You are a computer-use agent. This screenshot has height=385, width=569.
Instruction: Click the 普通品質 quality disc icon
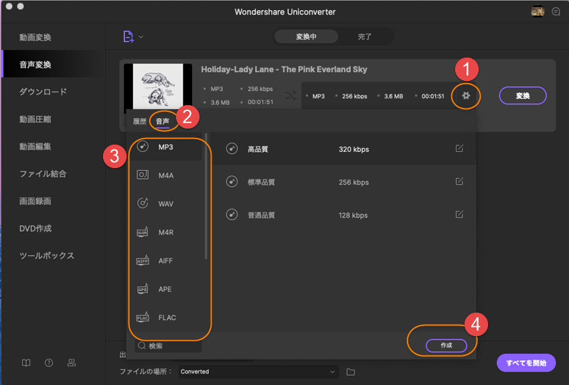point(232,214)
